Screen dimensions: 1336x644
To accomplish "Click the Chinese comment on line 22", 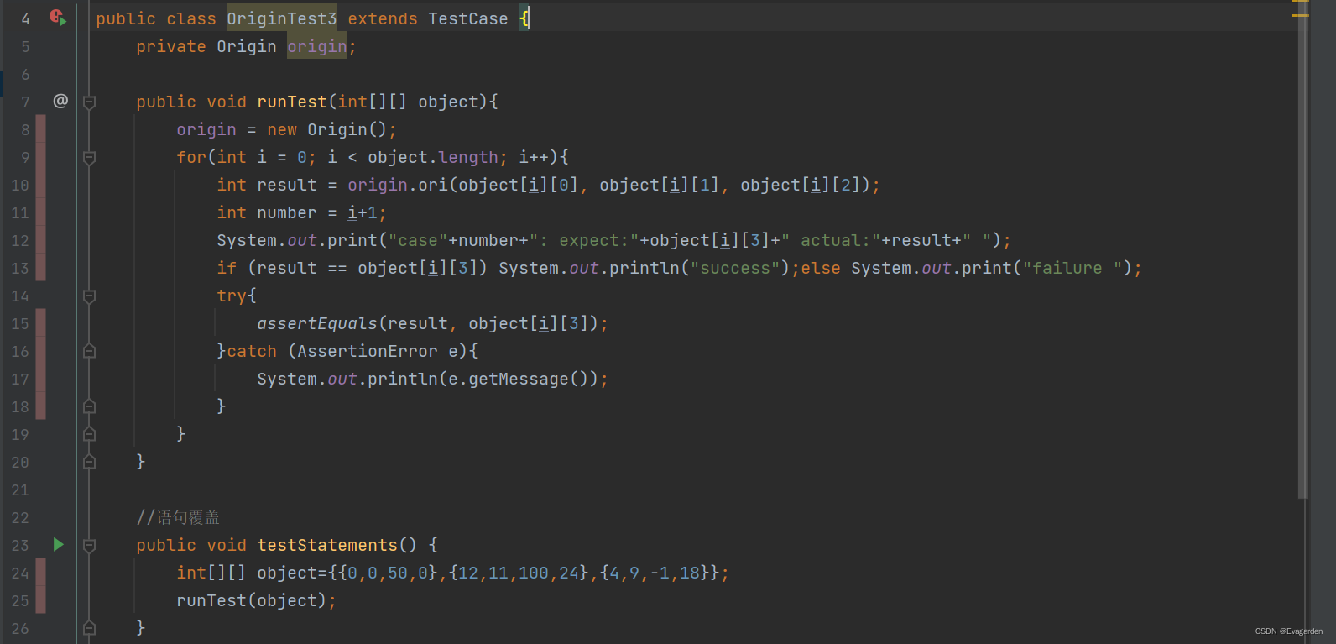I will 178,517.
